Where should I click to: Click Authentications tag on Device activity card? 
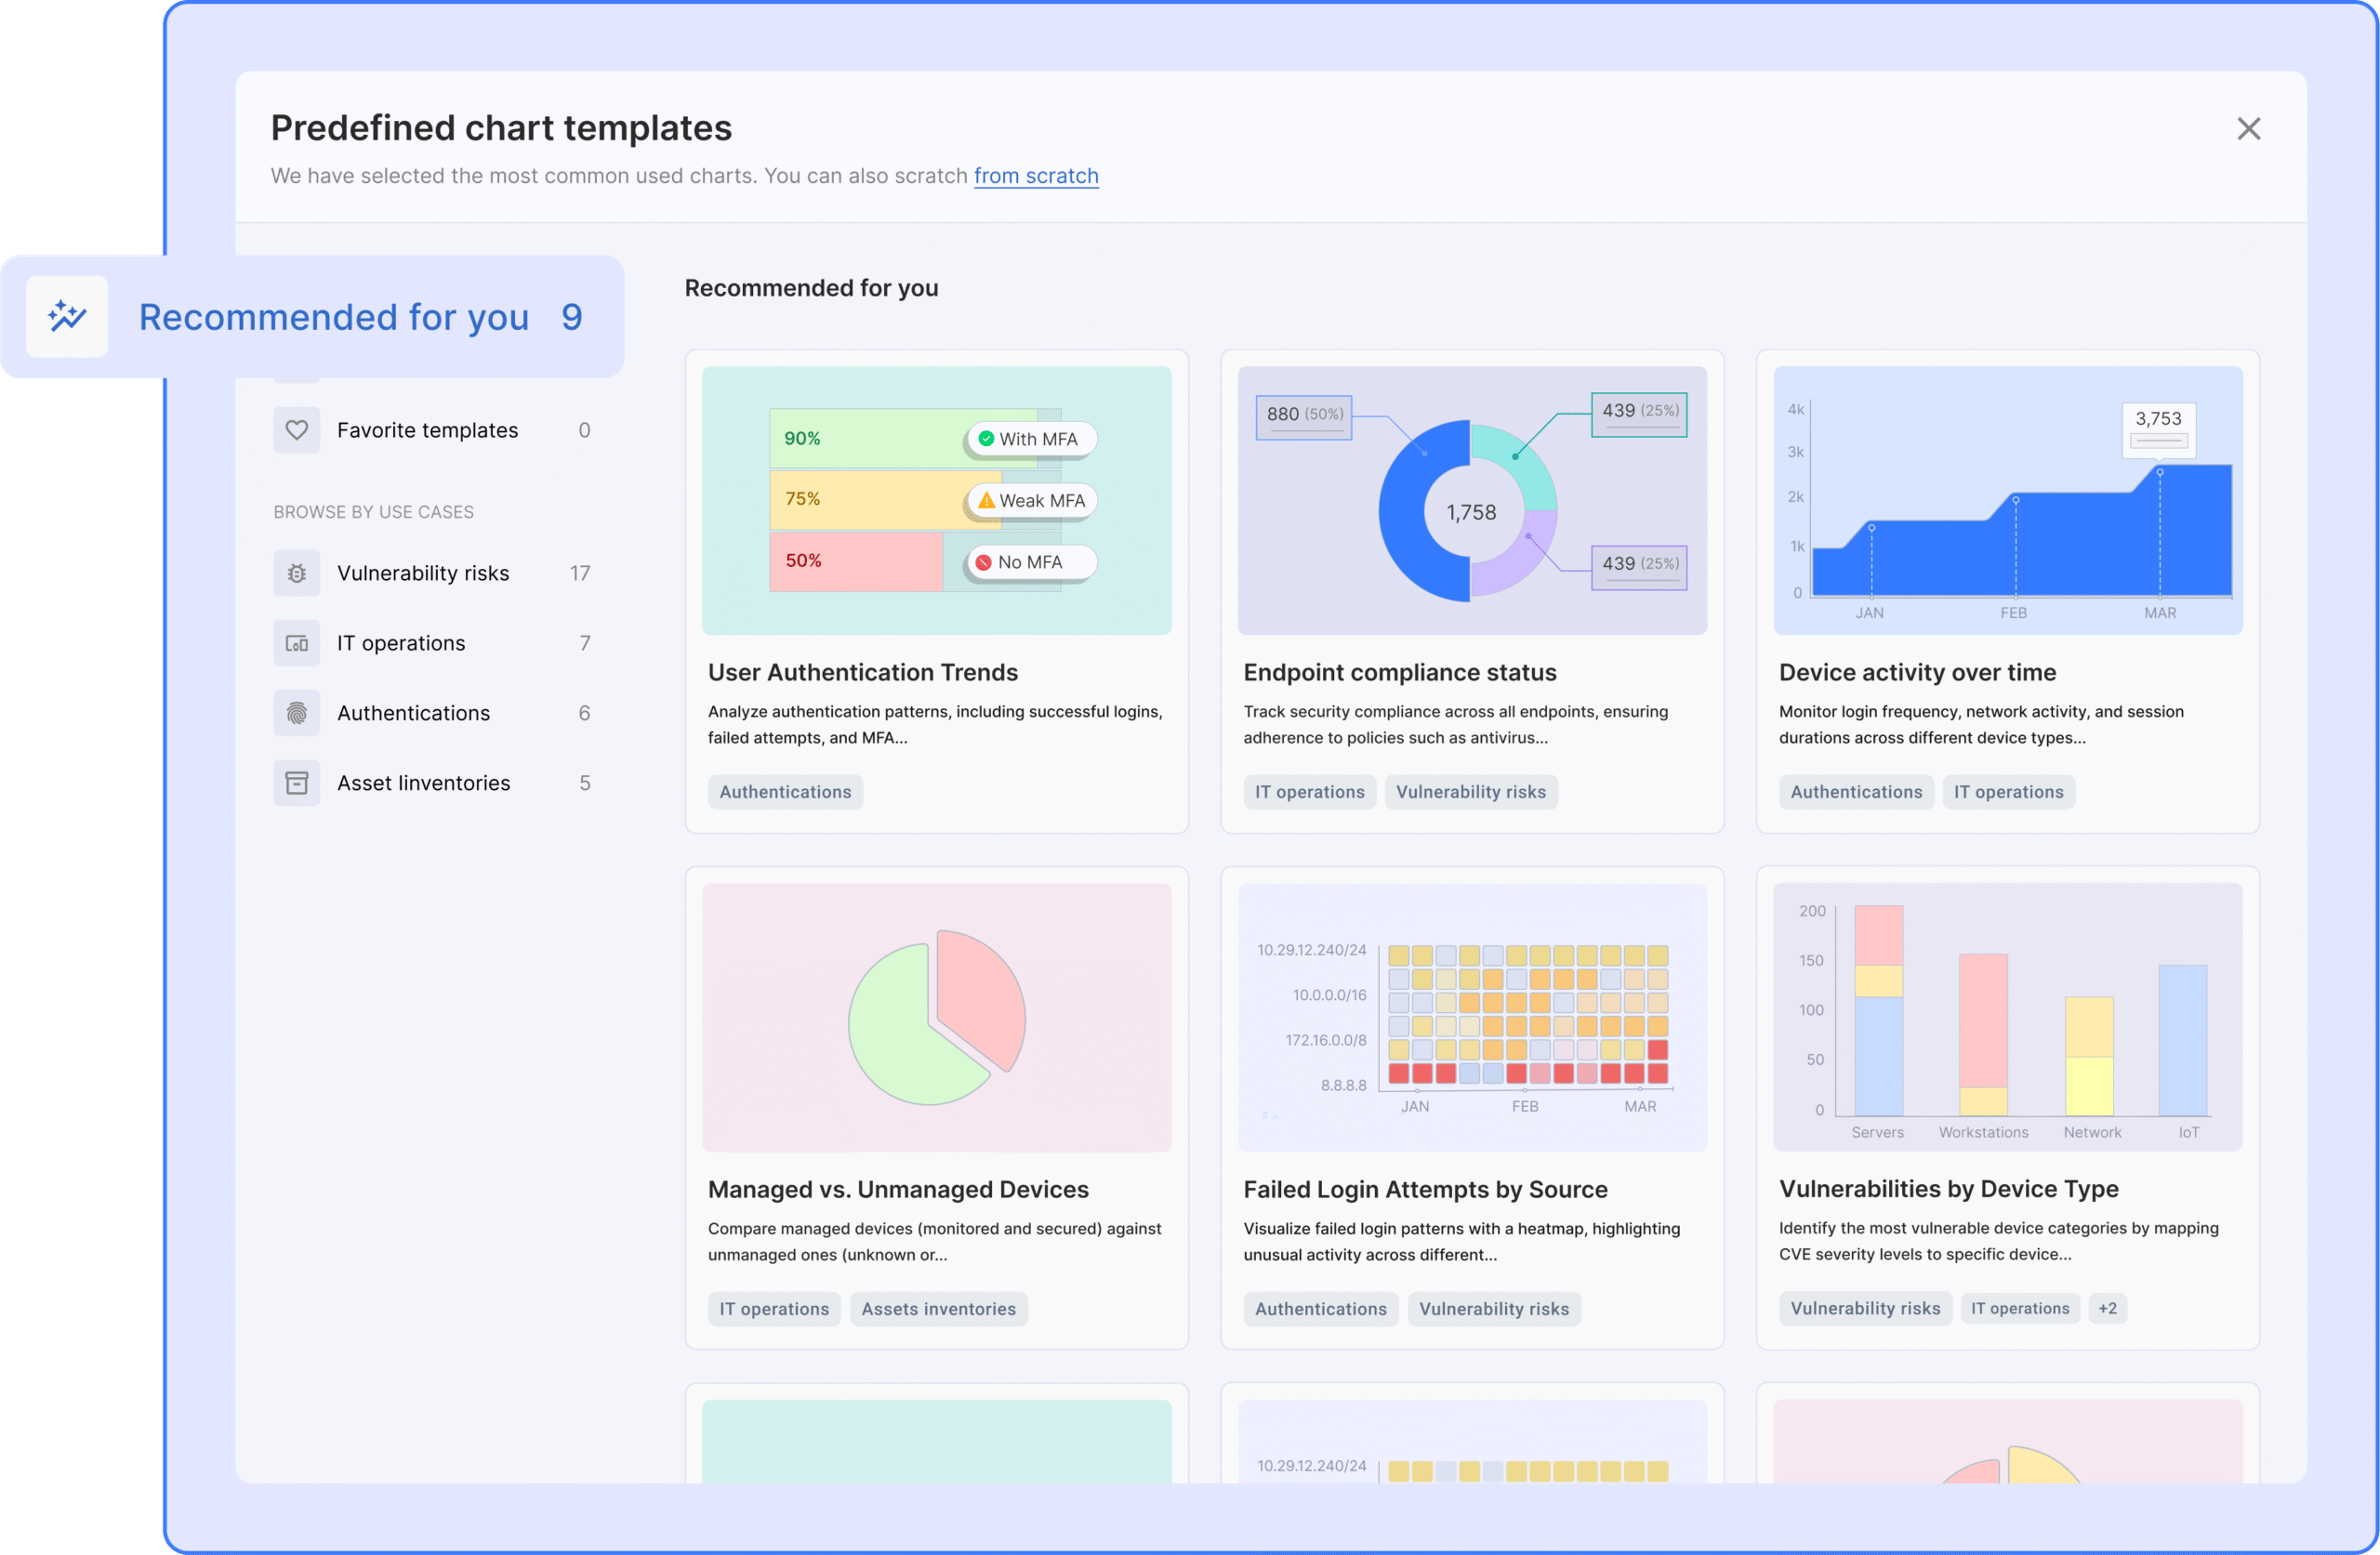click(x=1856, y=792)
